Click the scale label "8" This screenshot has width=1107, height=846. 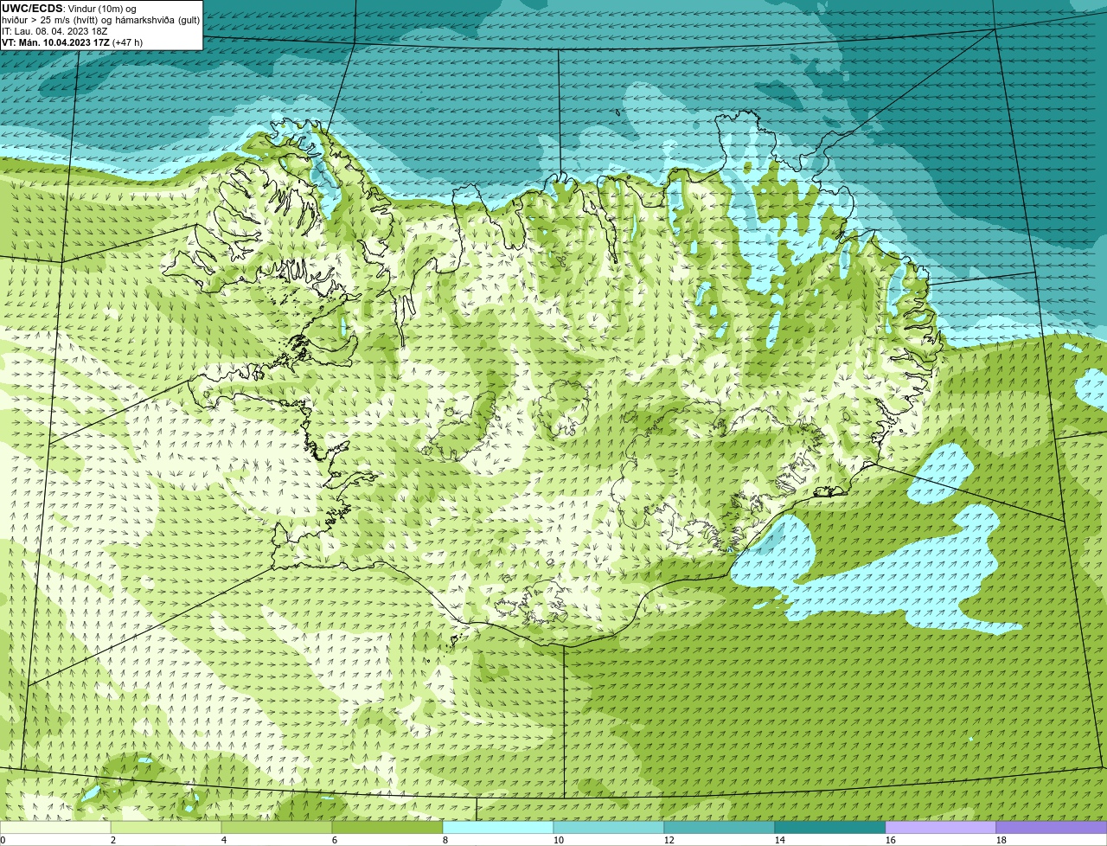445,840
